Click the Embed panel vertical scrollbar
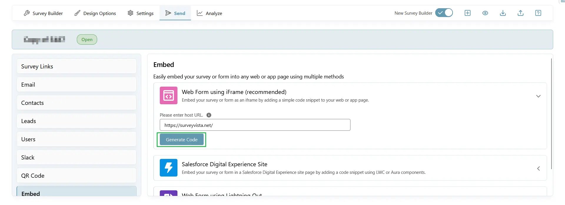Image resolution: width=565 pixels, height=205 pixels. click(x=551, y=114)
